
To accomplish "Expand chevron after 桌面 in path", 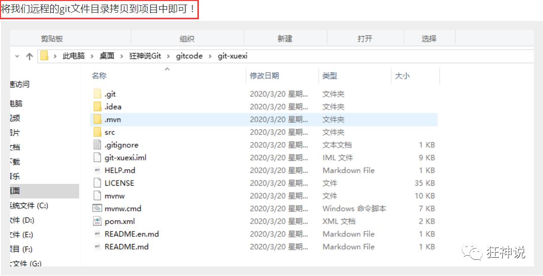I will [x=122, y=56].
